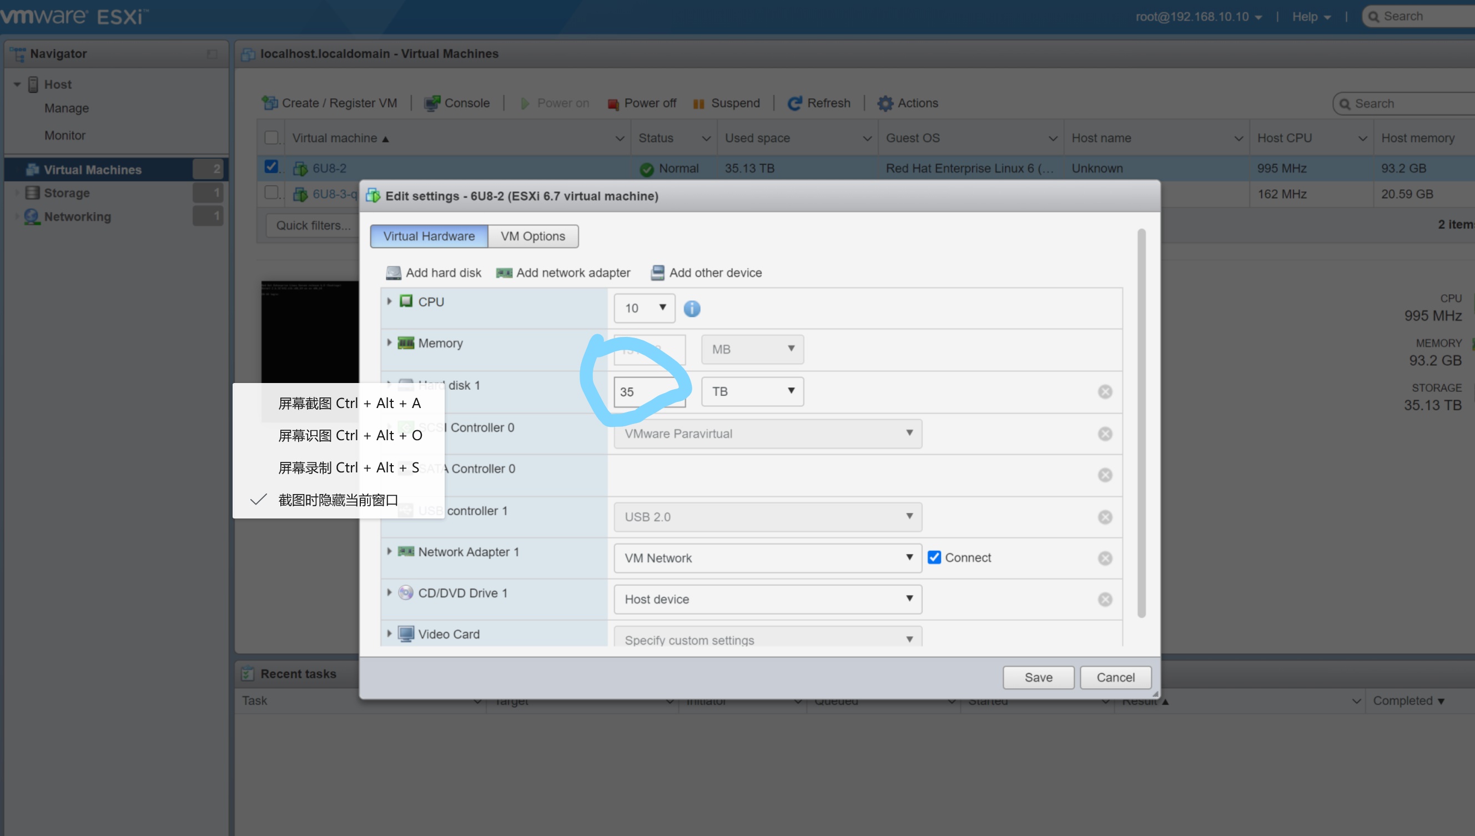1475x836 pixels.
Task: Uncheck the 6U8-2 row checkbox
Action: [271, 167]
